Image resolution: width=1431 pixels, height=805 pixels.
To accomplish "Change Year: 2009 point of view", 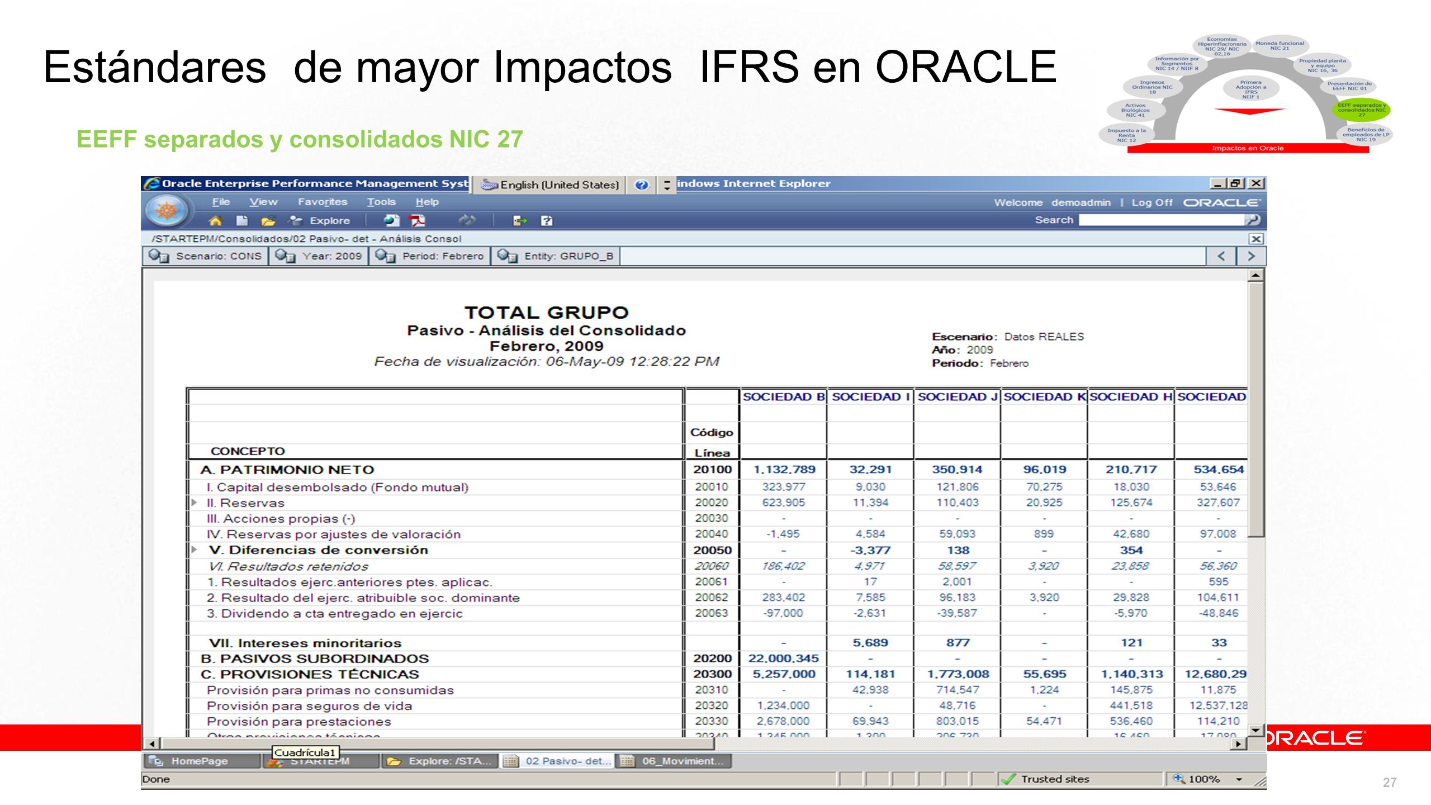I will (319, 256).
